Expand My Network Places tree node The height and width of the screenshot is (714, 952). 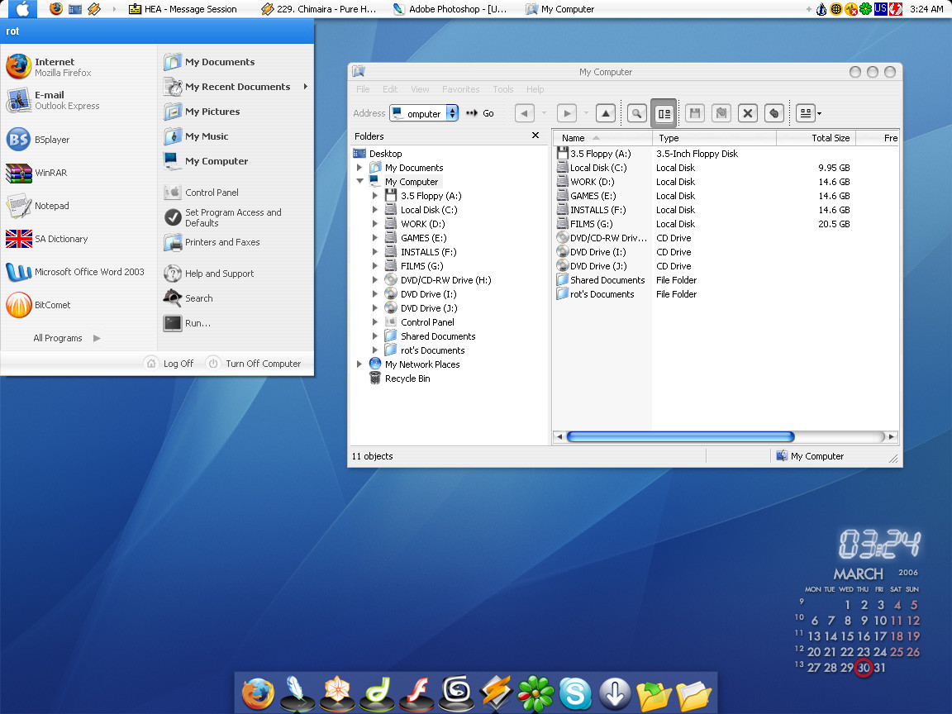(359, 364)
